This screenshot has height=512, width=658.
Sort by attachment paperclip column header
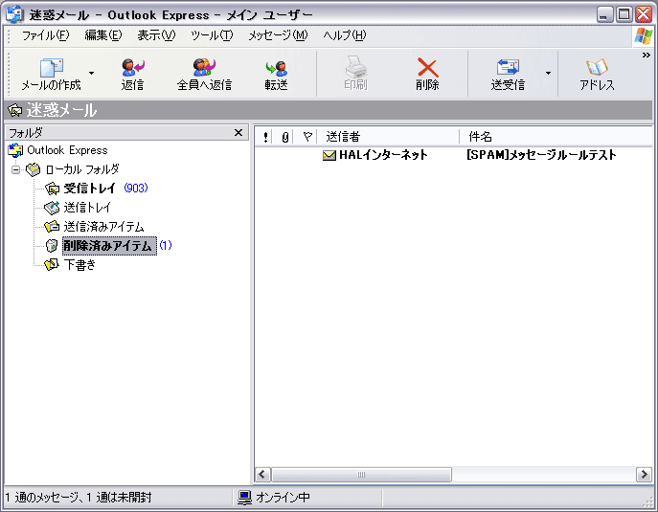(284, 137)
